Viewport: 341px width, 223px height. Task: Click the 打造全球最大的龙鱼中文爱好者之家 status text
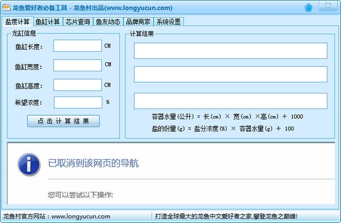click(x=226, y=216)
